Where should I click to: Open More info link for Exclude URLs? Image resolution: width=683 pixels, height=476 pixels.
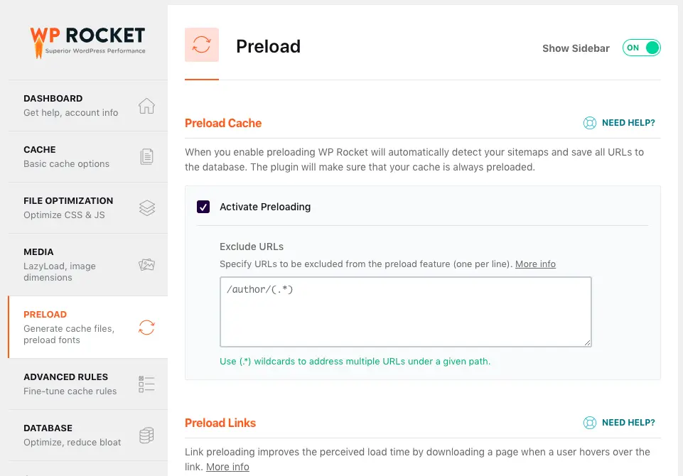click(x=535, y=264)
